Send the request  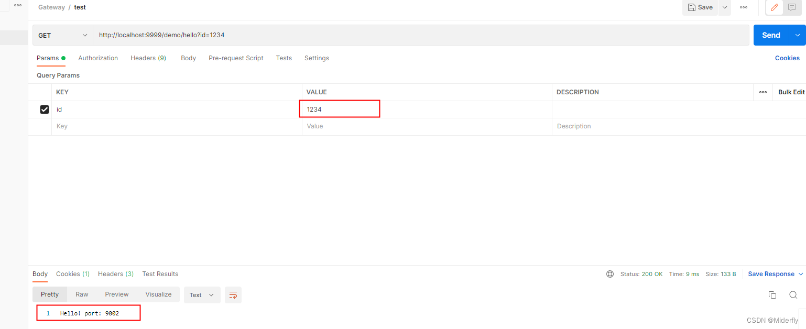[771, 35]
